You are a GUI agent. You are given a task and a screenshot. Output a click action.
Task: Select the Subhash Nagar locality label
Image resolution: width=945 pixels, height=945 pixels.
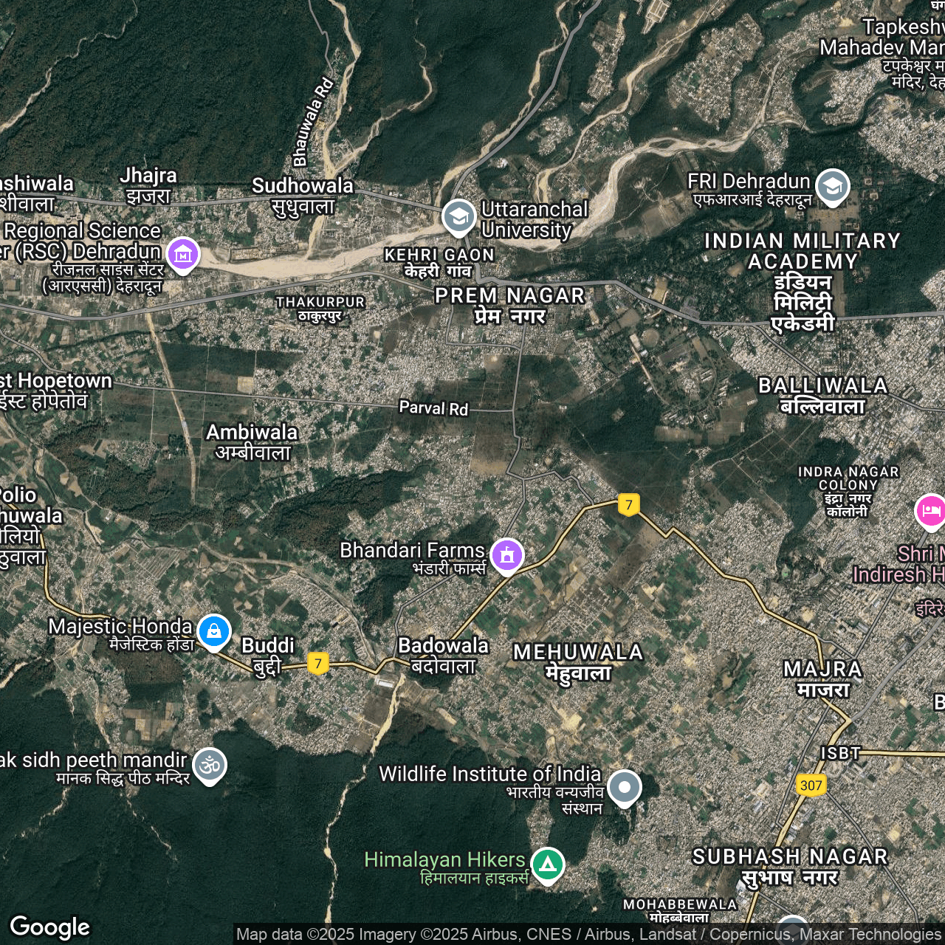789,866
